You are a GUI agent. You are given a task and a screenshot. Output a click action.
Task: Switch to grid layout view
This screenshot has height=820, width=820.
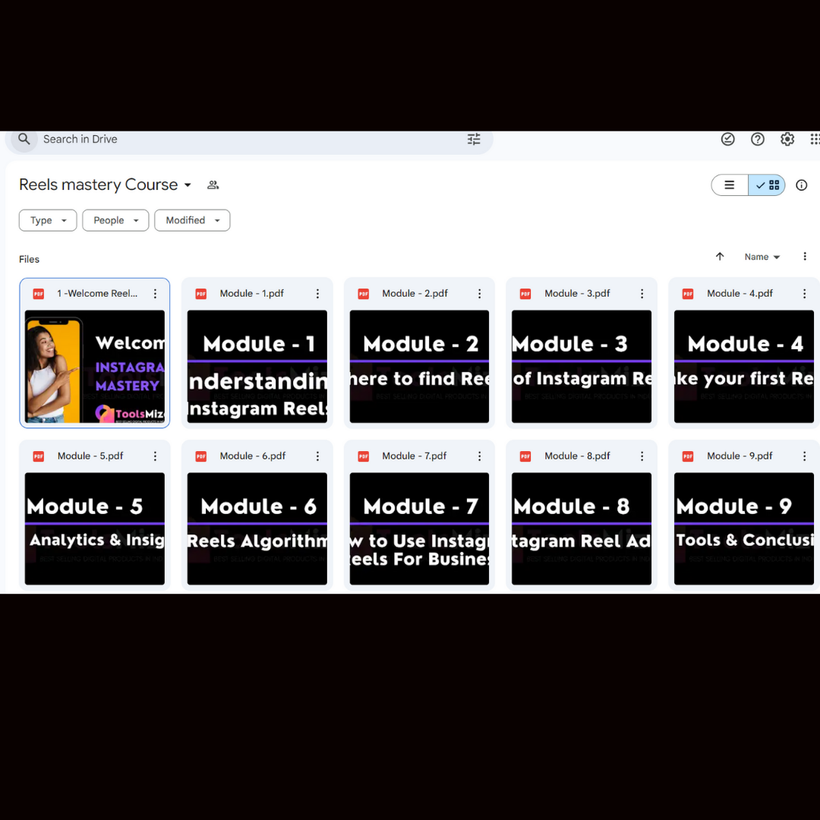pos(767,185)
